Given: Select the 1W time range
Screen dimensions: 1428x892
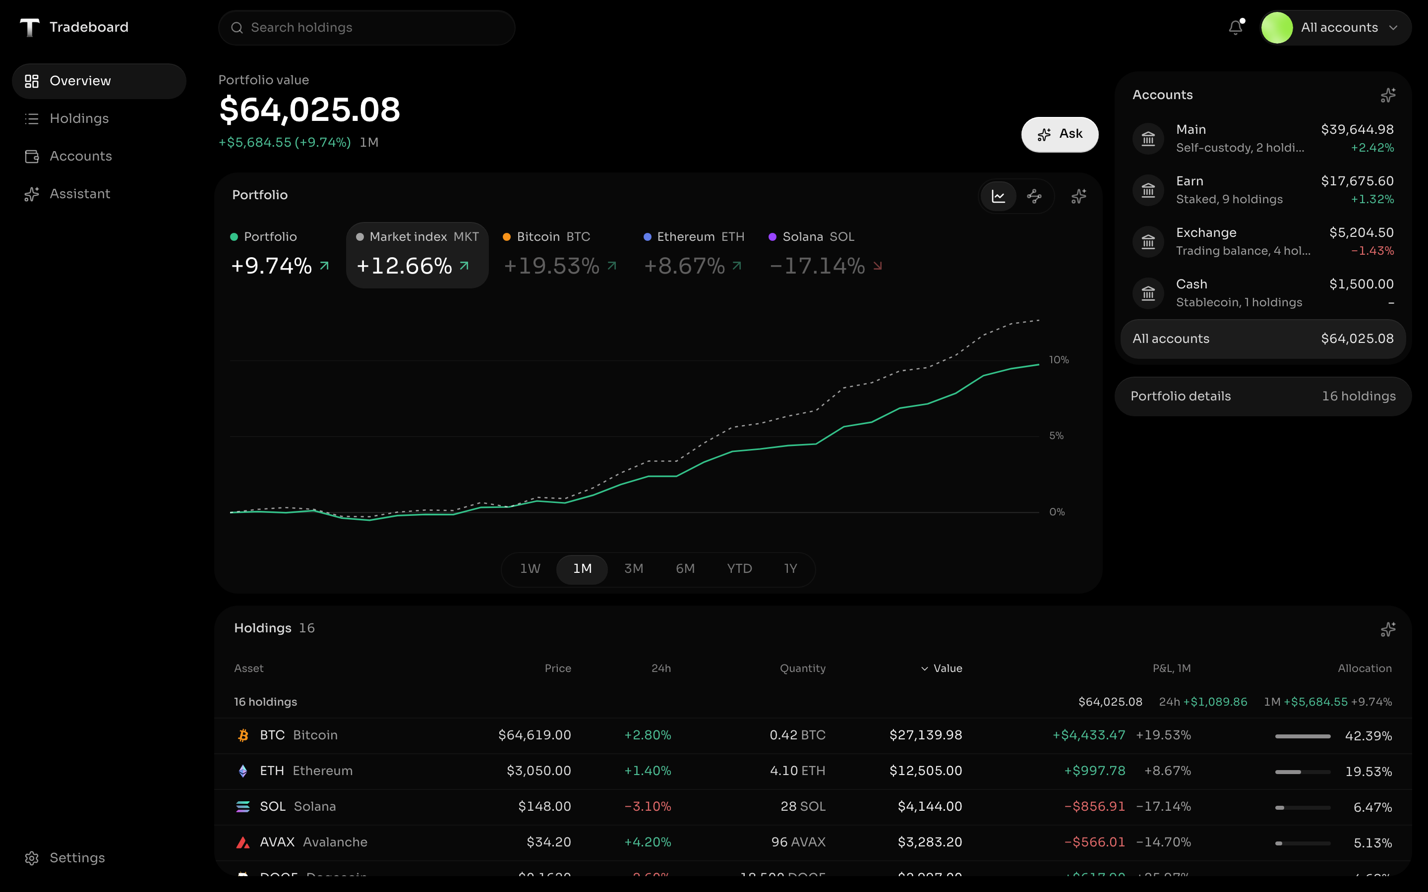Looking at the screenshot, I should (530, 569).
